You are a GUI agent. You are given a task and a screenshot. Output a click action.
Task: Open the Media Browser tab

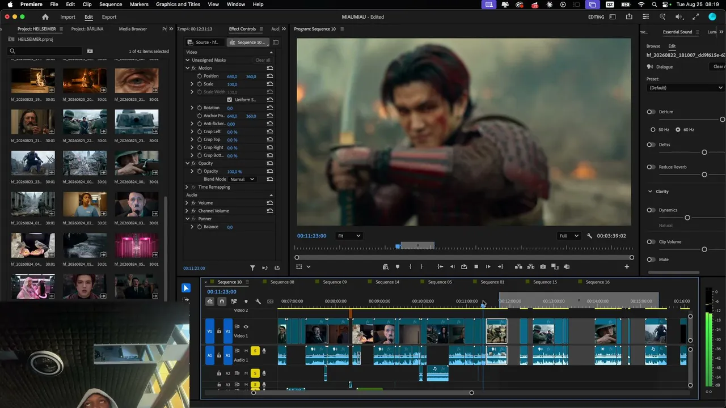[133, 29]
